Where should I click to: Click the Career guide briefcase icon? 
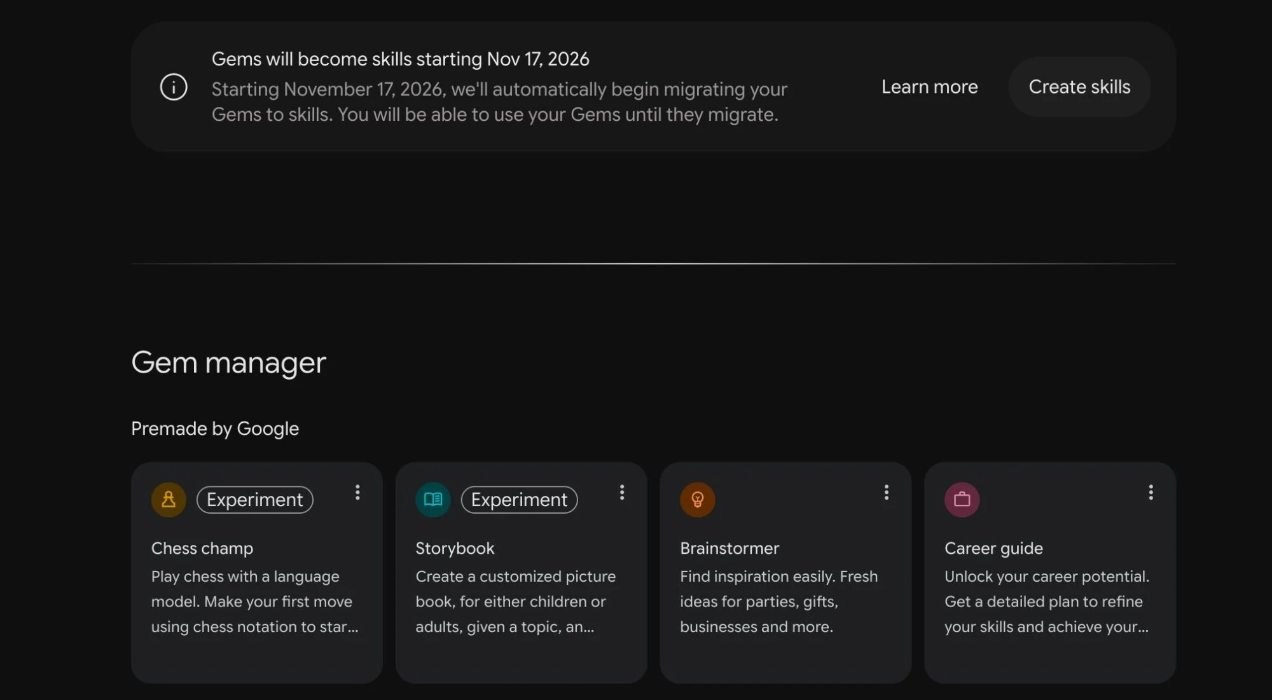962,500
